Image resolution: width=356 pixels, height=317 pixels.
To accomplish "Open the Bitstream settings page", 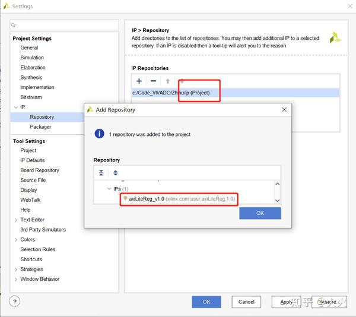I will (x=31, y=97).
